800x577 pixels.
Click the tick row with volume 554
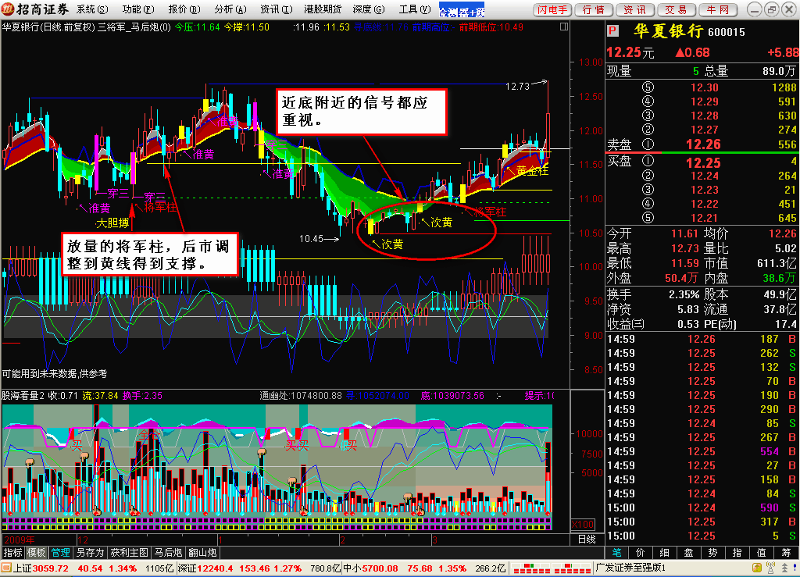pyautogui.click(x=702, y=451)
